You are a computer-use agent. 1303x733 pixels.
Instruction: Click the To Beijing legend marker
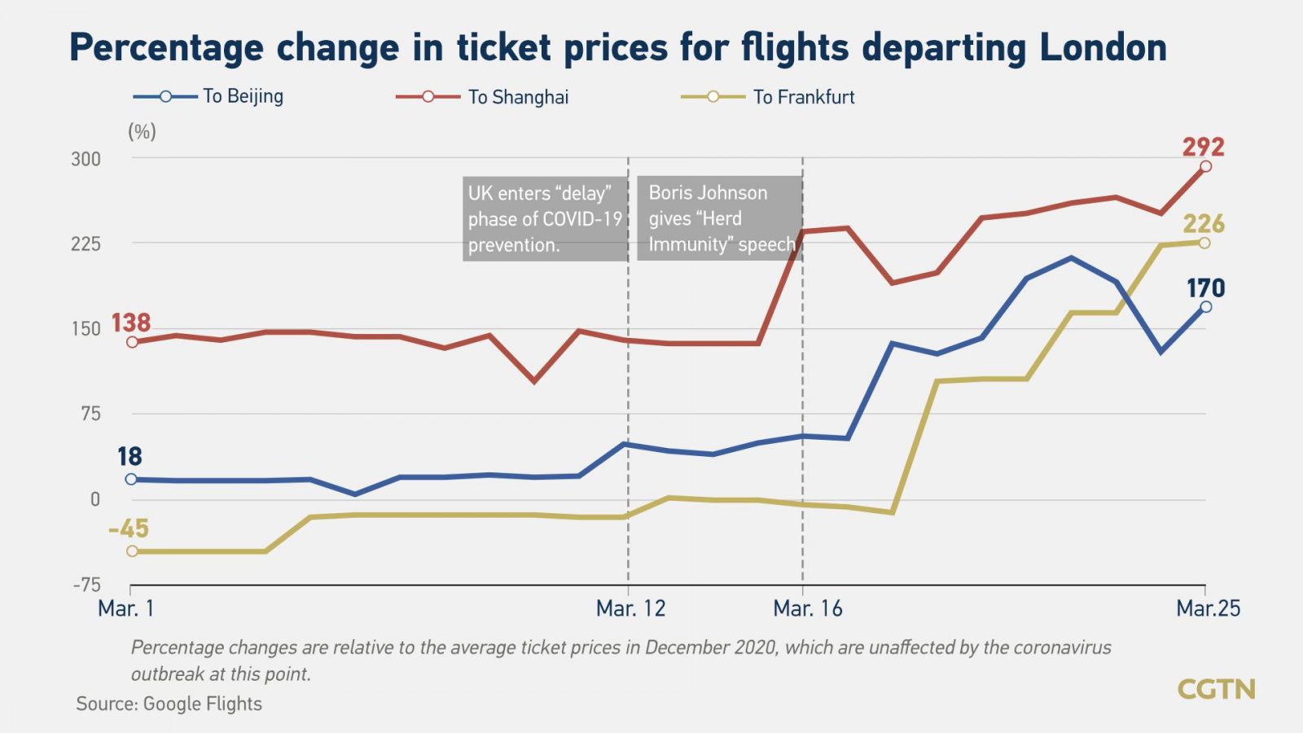(x=165, y=97)
